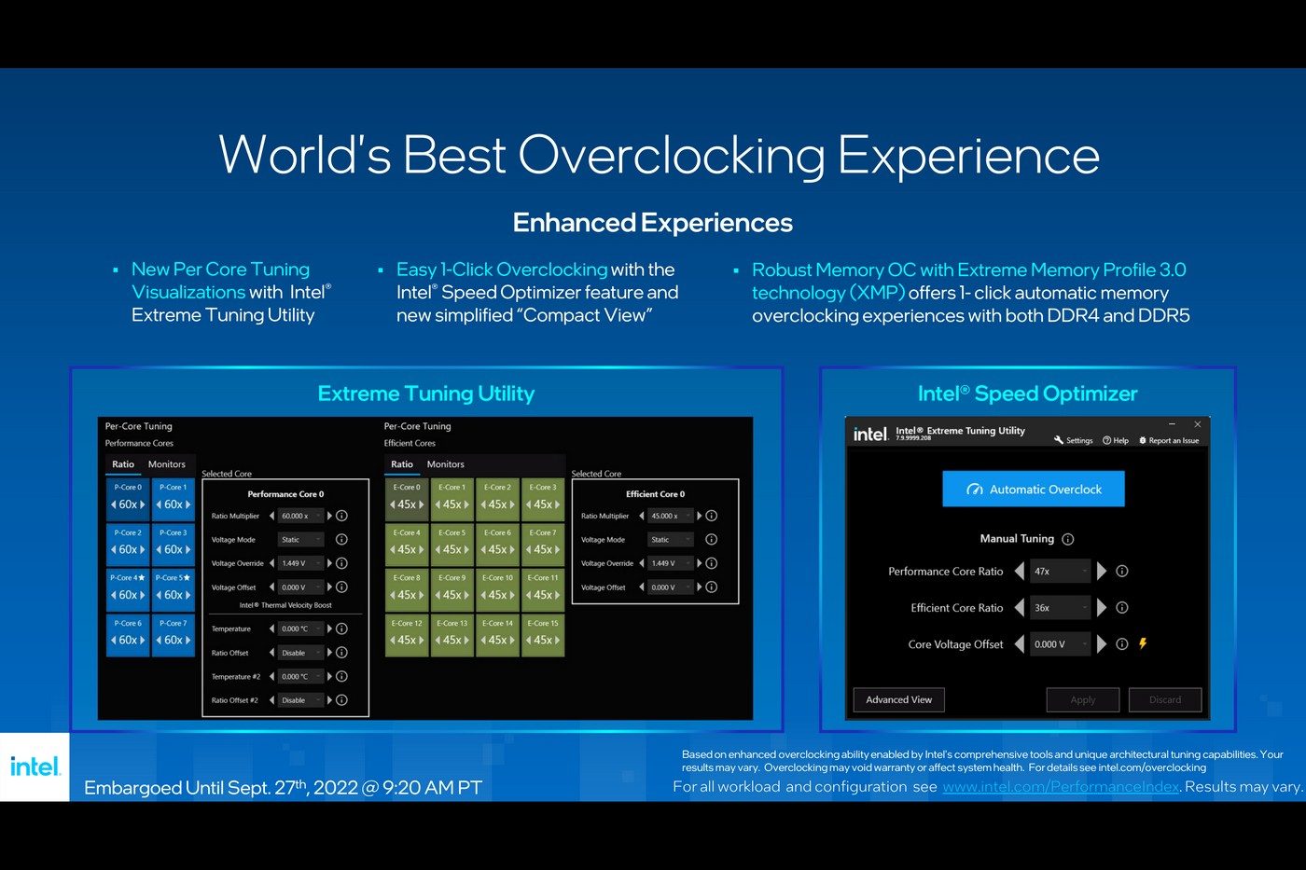
Task: Select the E-Core 15 tile
Action: point(543,634)
